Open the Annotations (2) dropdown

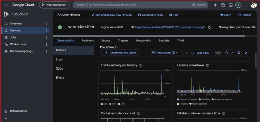[x=165, y=53]
